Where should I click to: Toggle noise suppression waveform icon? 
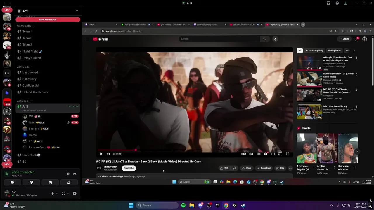click(67, 174)
